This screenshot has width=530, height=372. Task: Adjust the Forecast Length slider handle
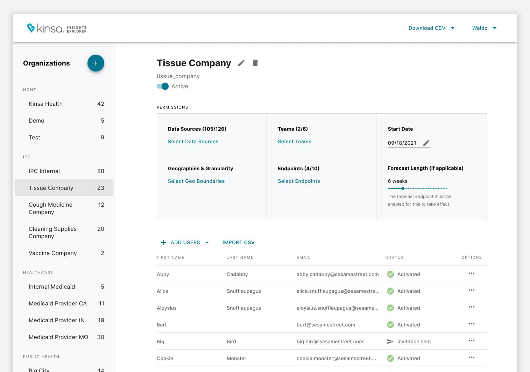pyautogui.click(x=403, y=188)
